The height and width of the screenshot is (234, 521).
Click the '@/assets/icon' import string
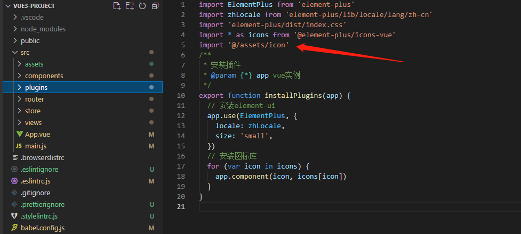(259, 45)
